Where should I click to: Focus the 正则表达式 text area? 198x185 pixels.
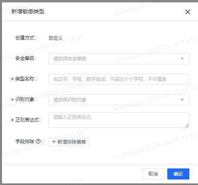point(119,120)
